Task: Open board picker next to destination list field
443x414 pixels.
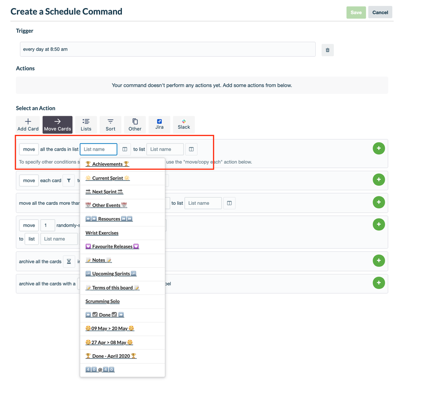Action: tap(191, 149)
